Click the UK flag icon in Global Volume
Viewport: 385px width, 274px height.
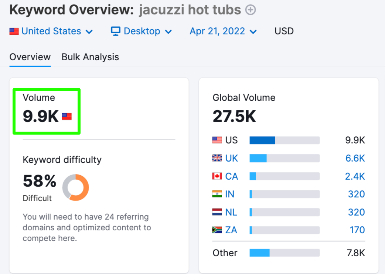coord(217,158)
